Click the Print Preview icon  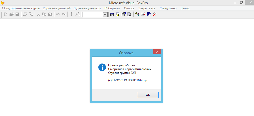coord(31,14)
